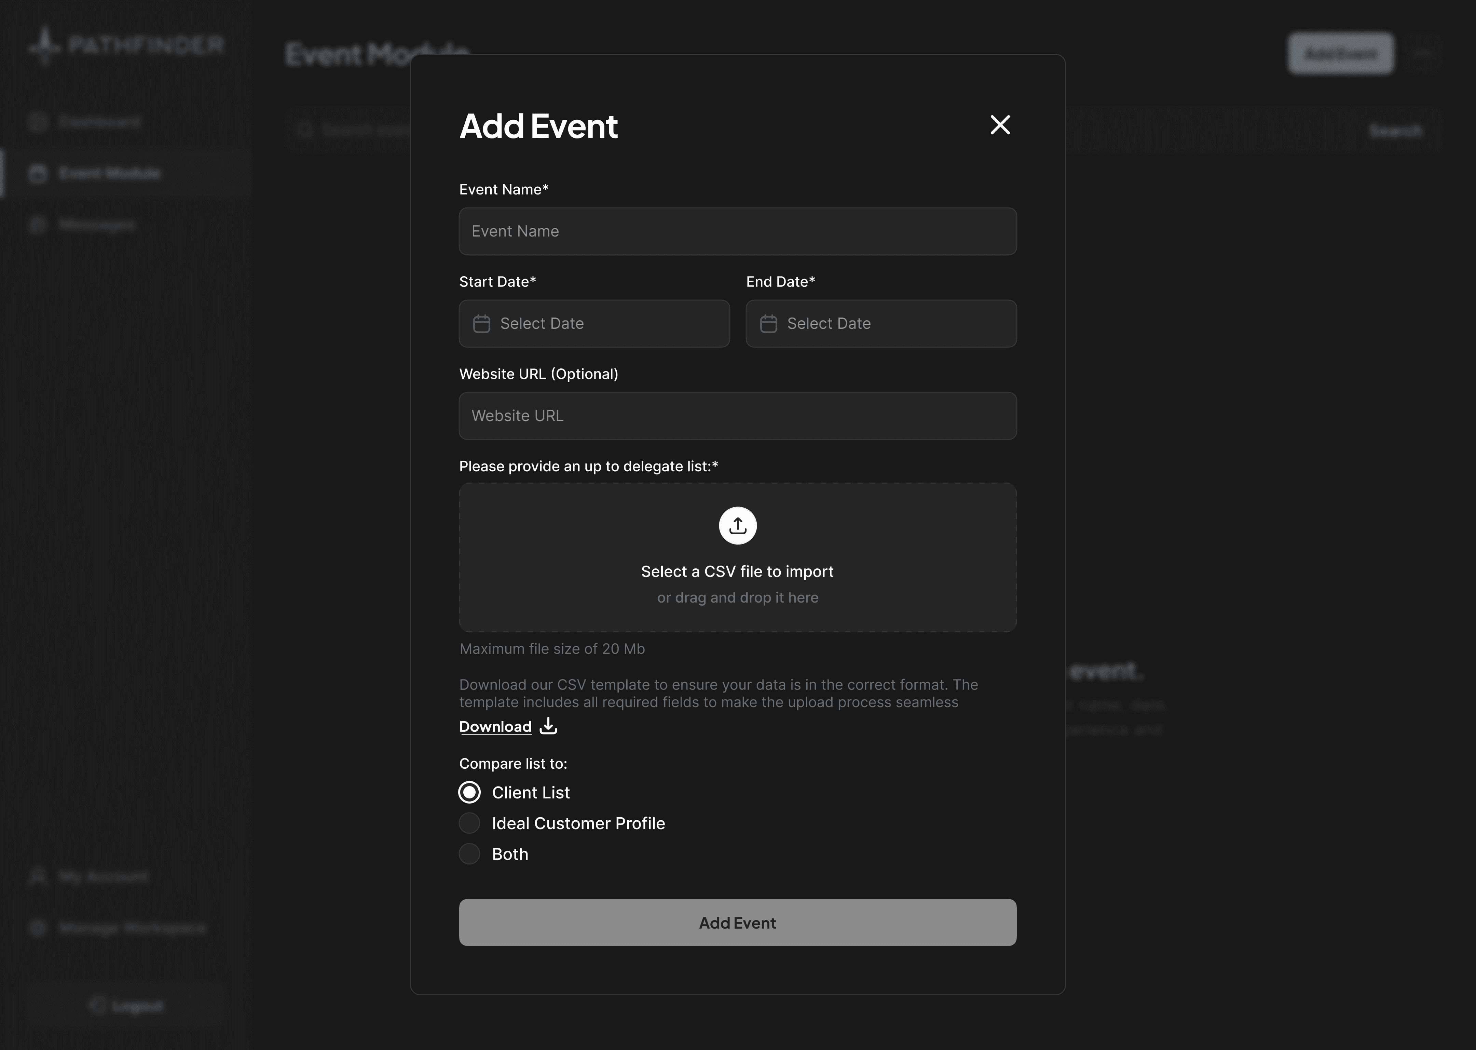Click the upload arrow icon in dropzone

(737, 526)
